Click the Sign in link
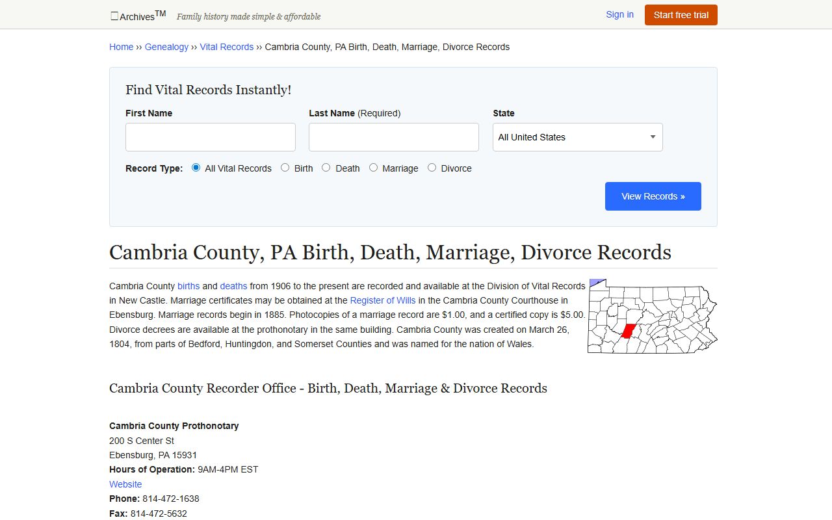832x520 pixels. point(619,14)
